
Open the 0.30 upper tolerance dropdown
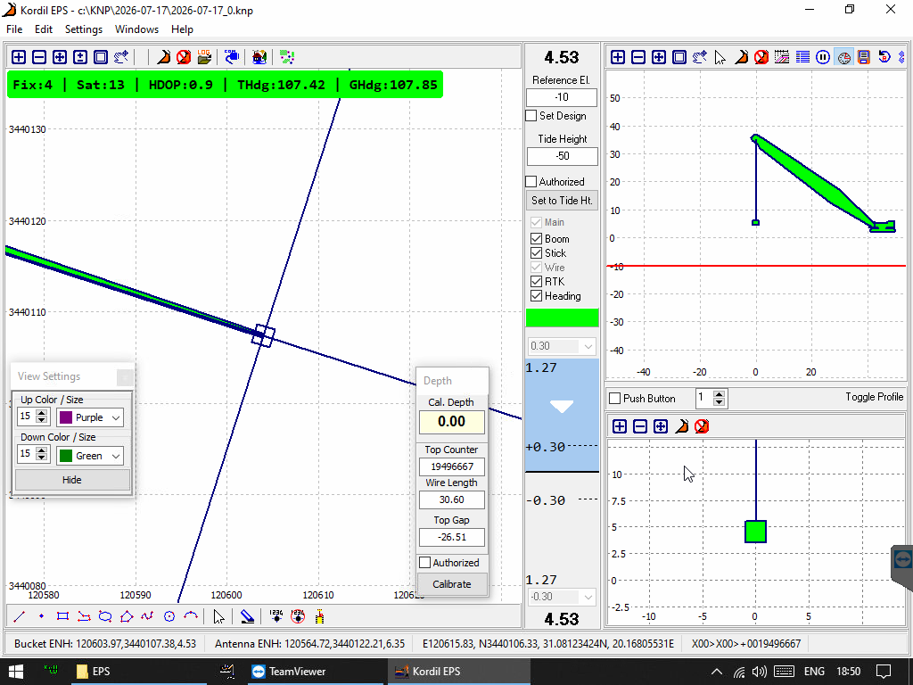point(562,346)
